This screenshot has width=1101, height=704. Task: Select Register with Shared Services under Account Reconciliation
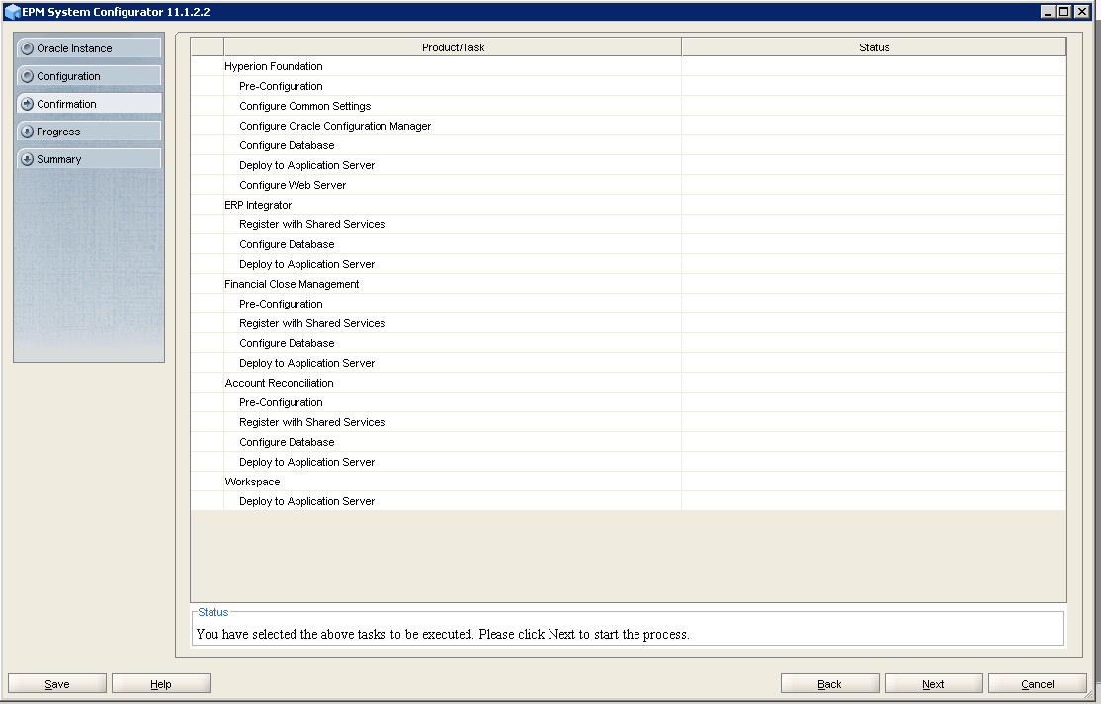point(629,422)
